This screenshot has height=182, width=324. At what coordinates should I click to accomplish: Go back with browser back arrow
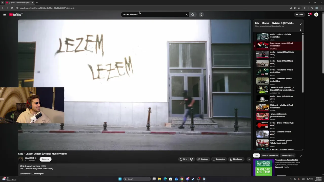(x=3, y=8)
